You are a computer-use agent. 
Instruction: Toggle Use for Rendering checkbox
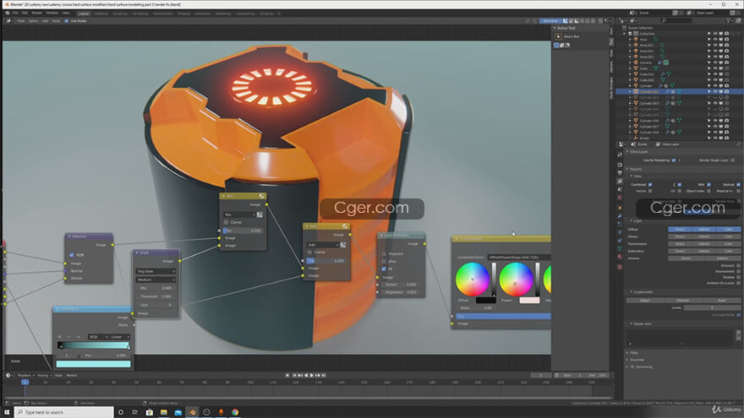(x=674, y=160)
